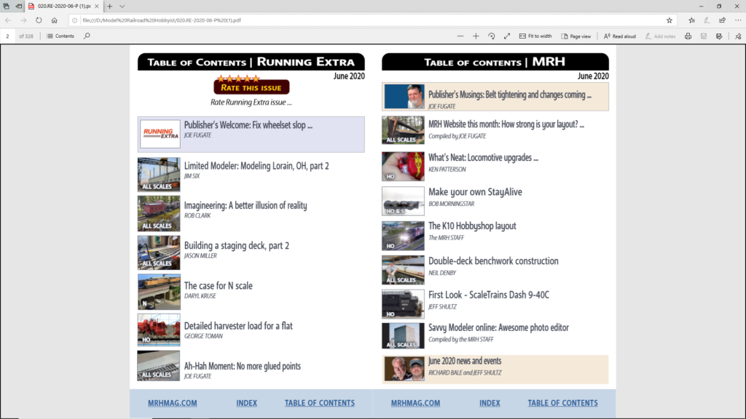
Task: Switch to Page view
Action: pos(576,36)
